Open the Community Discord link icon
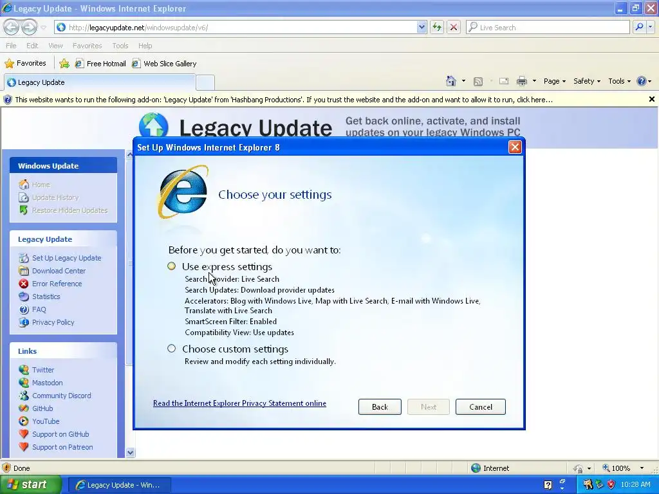This screenshot has height=494, width=659. pyautogui.click(x=24, y=396)
